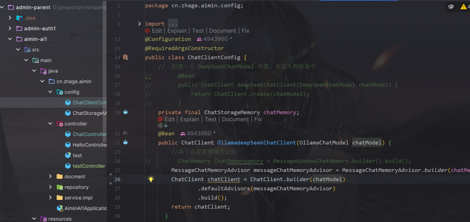The image size is (470, 222).
Task: Click Explain link above @Configuration
Action: 177,31
